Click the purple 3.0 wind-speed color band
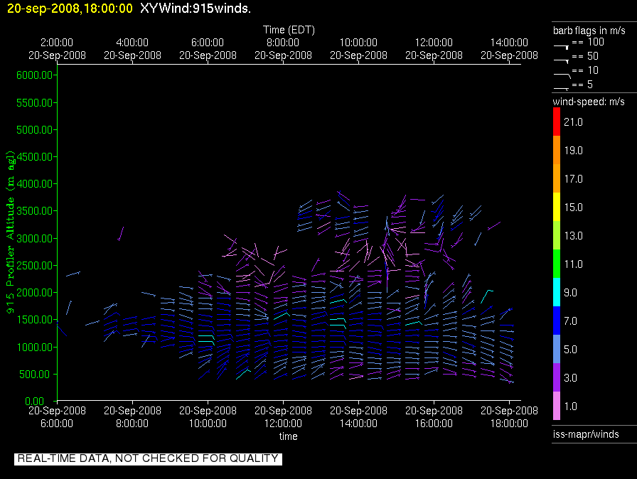 pos(557,377)
